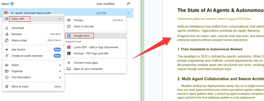Choose Preview in the submenu
The height and width of the screenshot is (101, 264).
tap(96, 20)
